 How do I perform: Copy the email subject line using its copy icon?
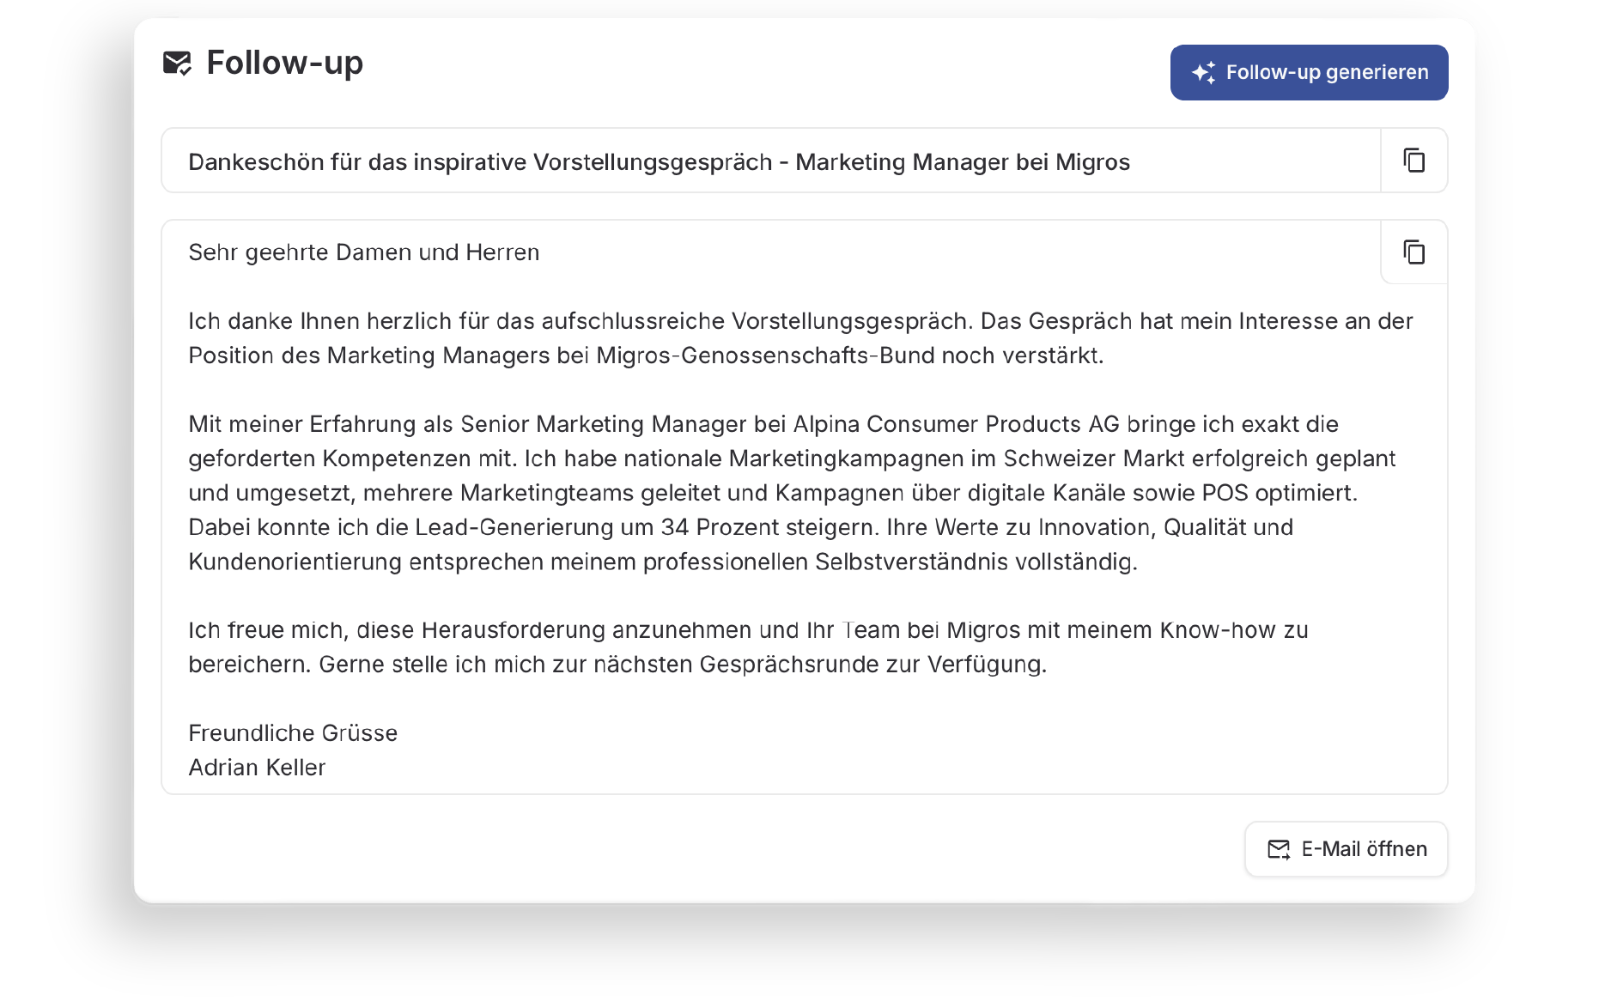(1413, 161)
